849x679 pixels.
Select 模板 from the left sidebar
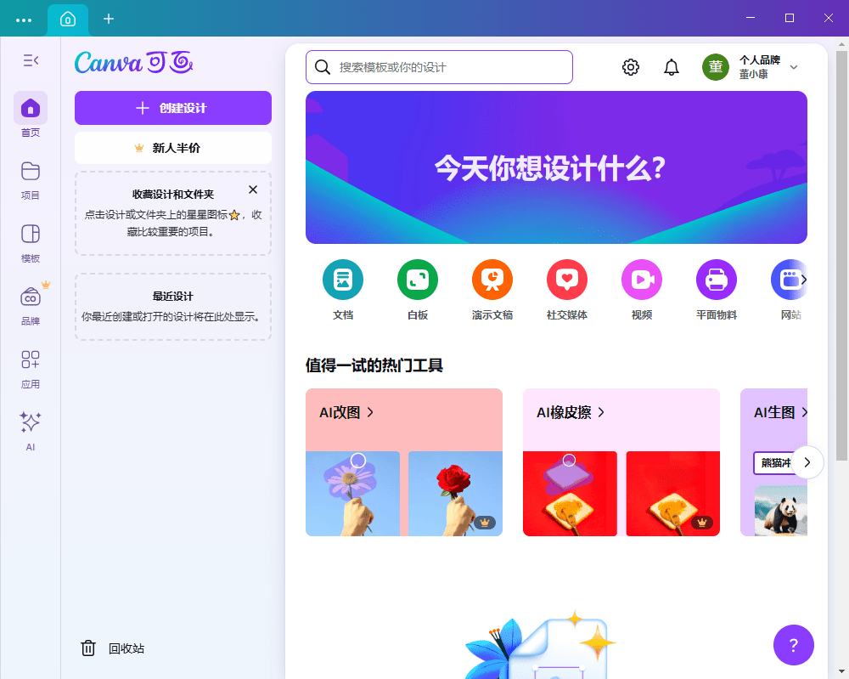(31, 241)
